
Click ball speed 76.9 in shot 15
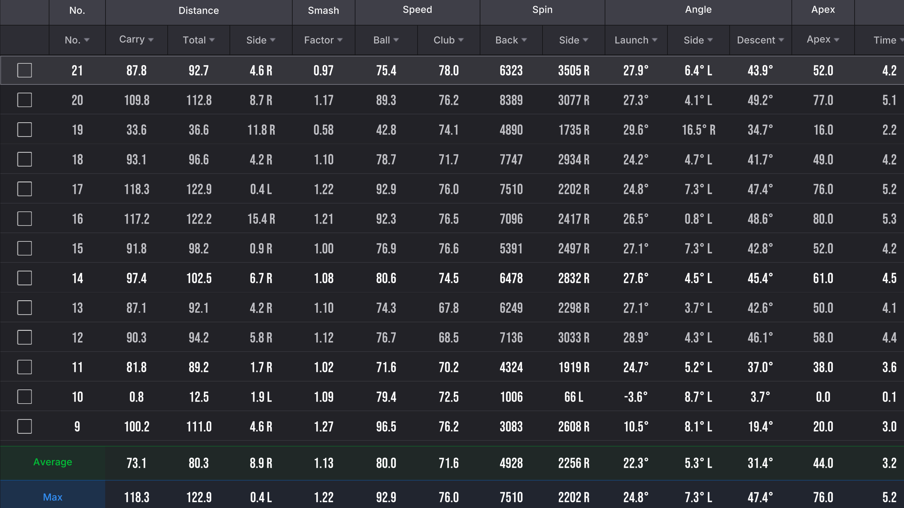pos(386,249)
